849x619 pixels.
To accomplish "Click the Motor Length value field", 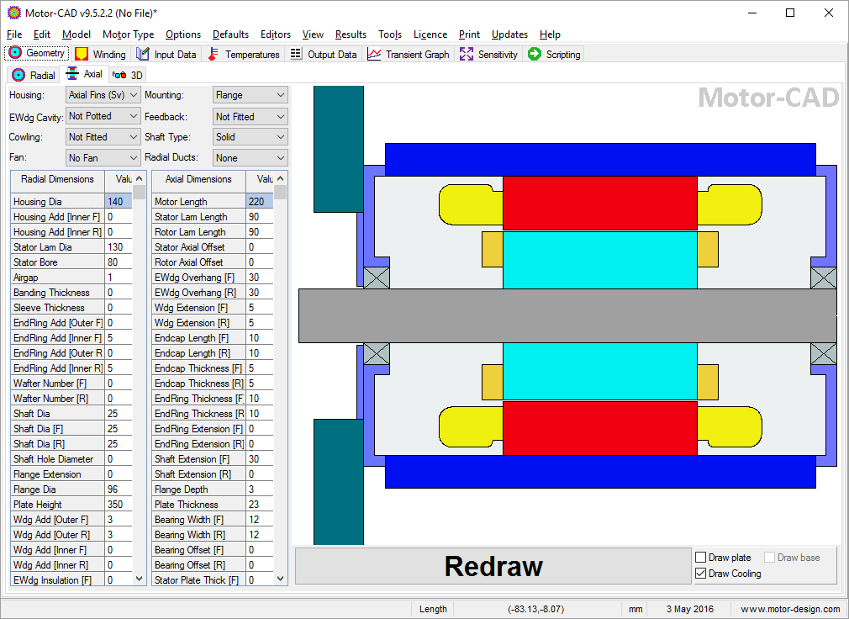I will [x=260, y=202].
